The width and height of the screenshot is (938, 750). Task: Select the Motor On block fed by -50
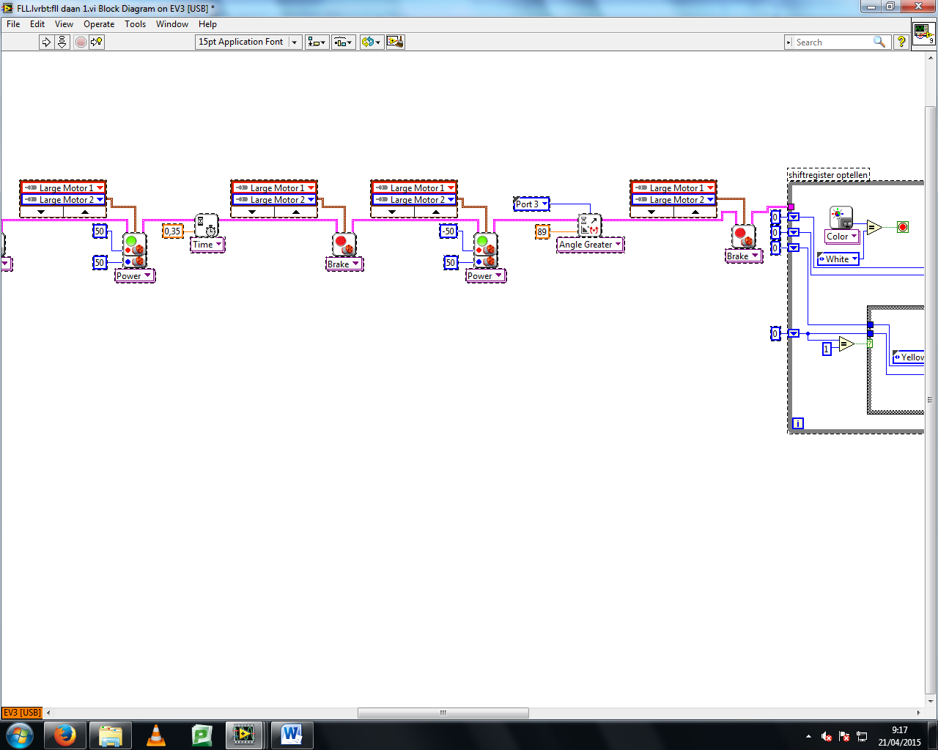[485, 250]
